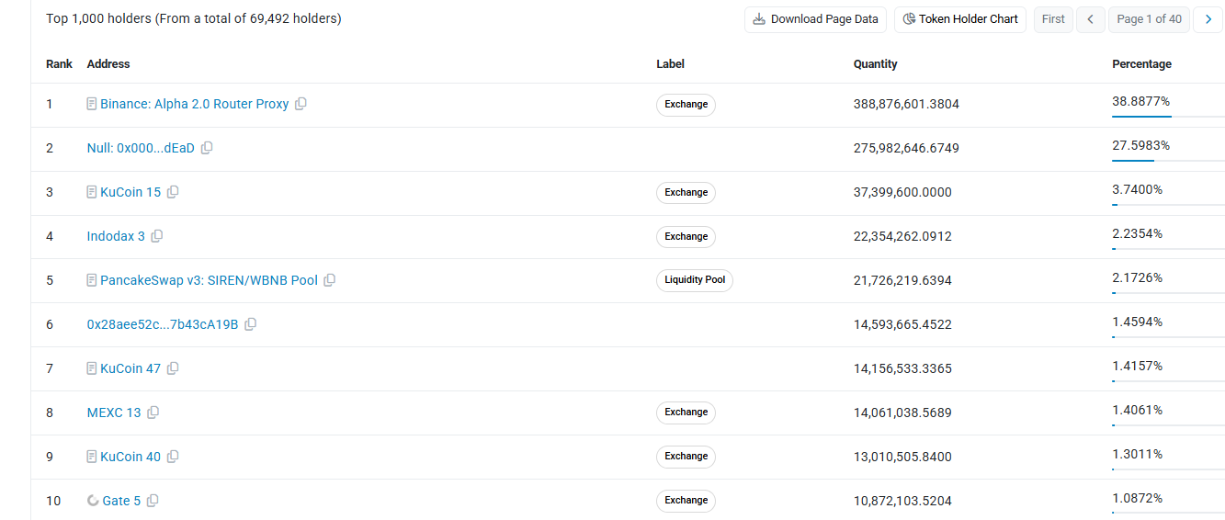Open the KuCoin 15 holder link
This screenshot has width=1225, height=520.
point(130,192)
